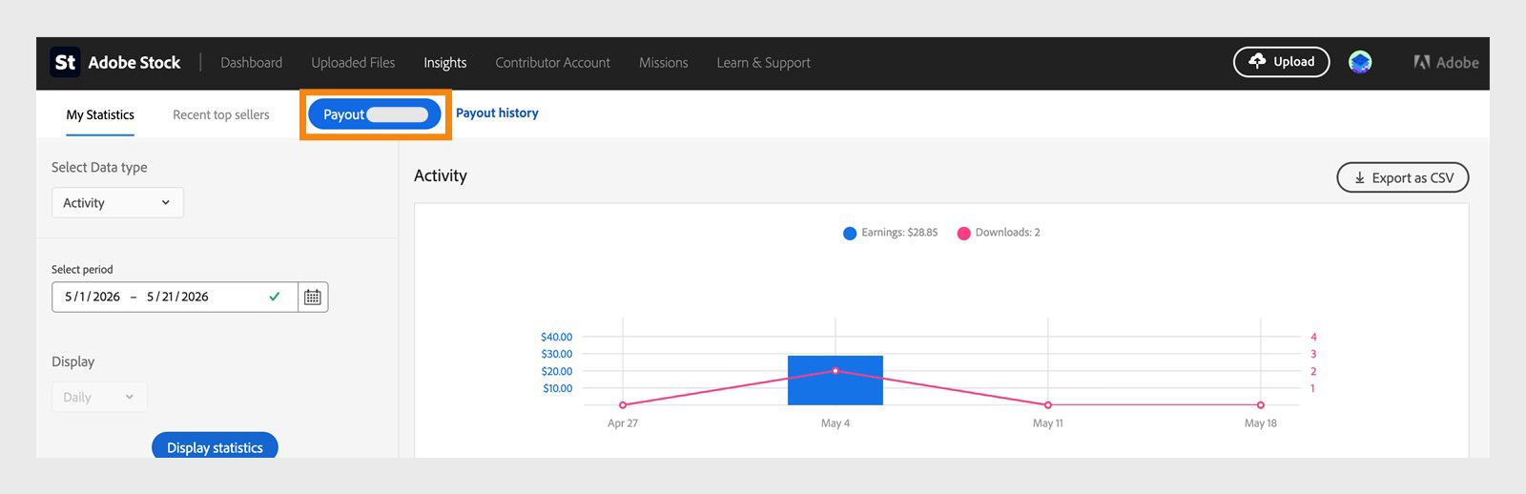Click the blue May 4 earnings bar
The height and width of the screenshot is (494, 1526).
835,381
